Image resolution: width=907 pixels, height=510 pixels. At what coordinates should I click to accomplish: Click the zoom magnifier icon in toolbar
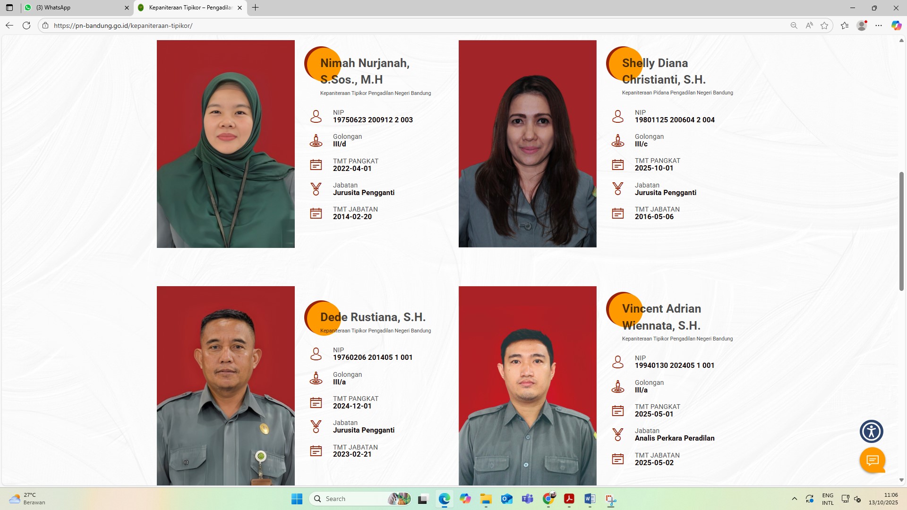(x=794, y=25)
